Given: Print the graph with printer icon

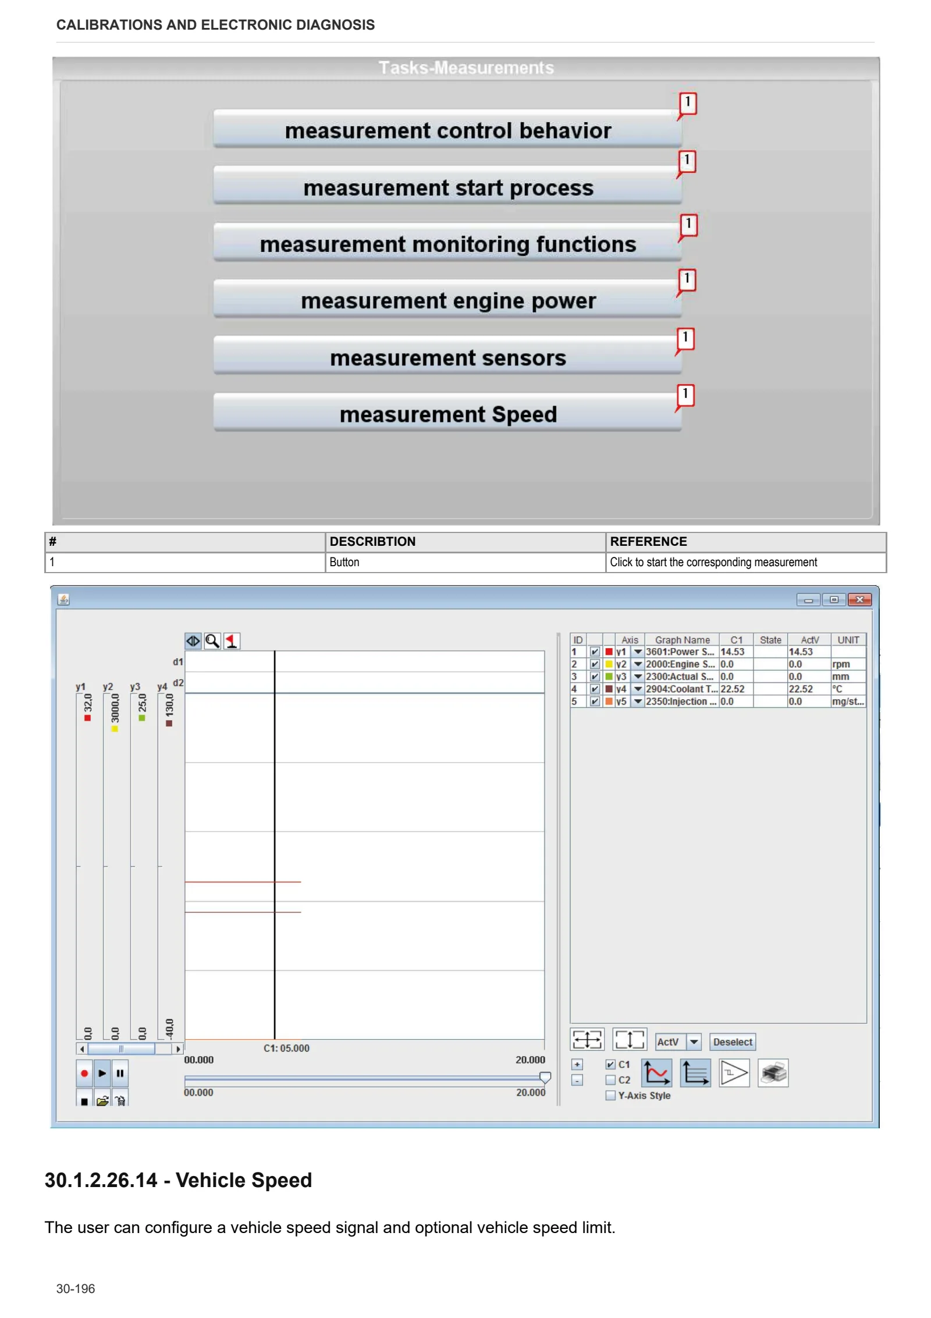Looking at the screenshot, I should 773,1073.
